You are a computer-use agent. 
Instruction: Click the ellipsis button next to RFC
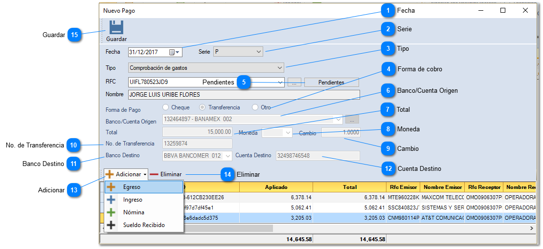[294, 83]
